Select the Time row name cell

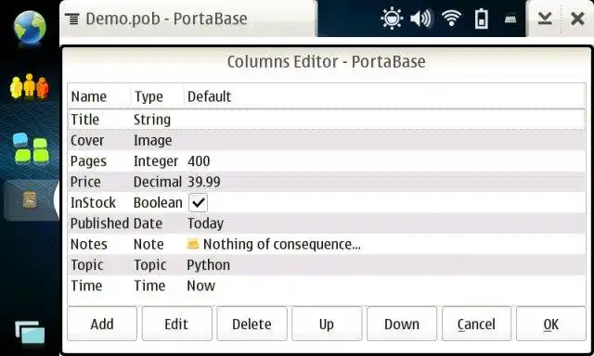(86, 286)
